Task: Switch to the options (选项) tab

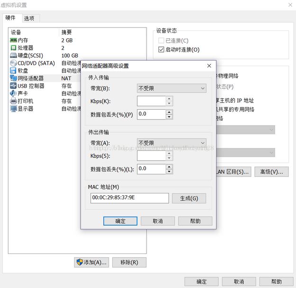Action: point(29,18)
